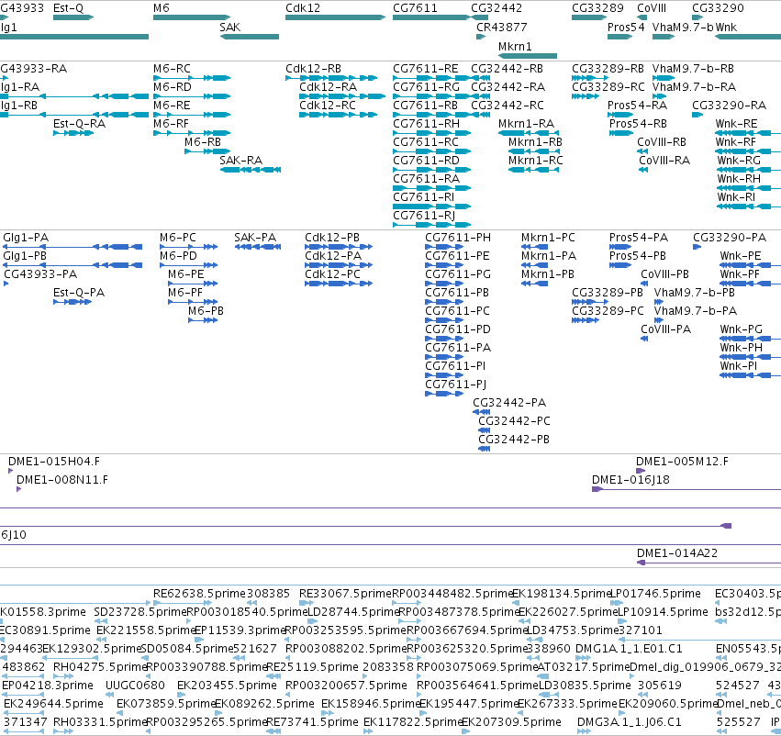The height and width of the screenshot is (736, 781).
Task: Click the Est-Q-PA protein label
Action: (79, 293)
